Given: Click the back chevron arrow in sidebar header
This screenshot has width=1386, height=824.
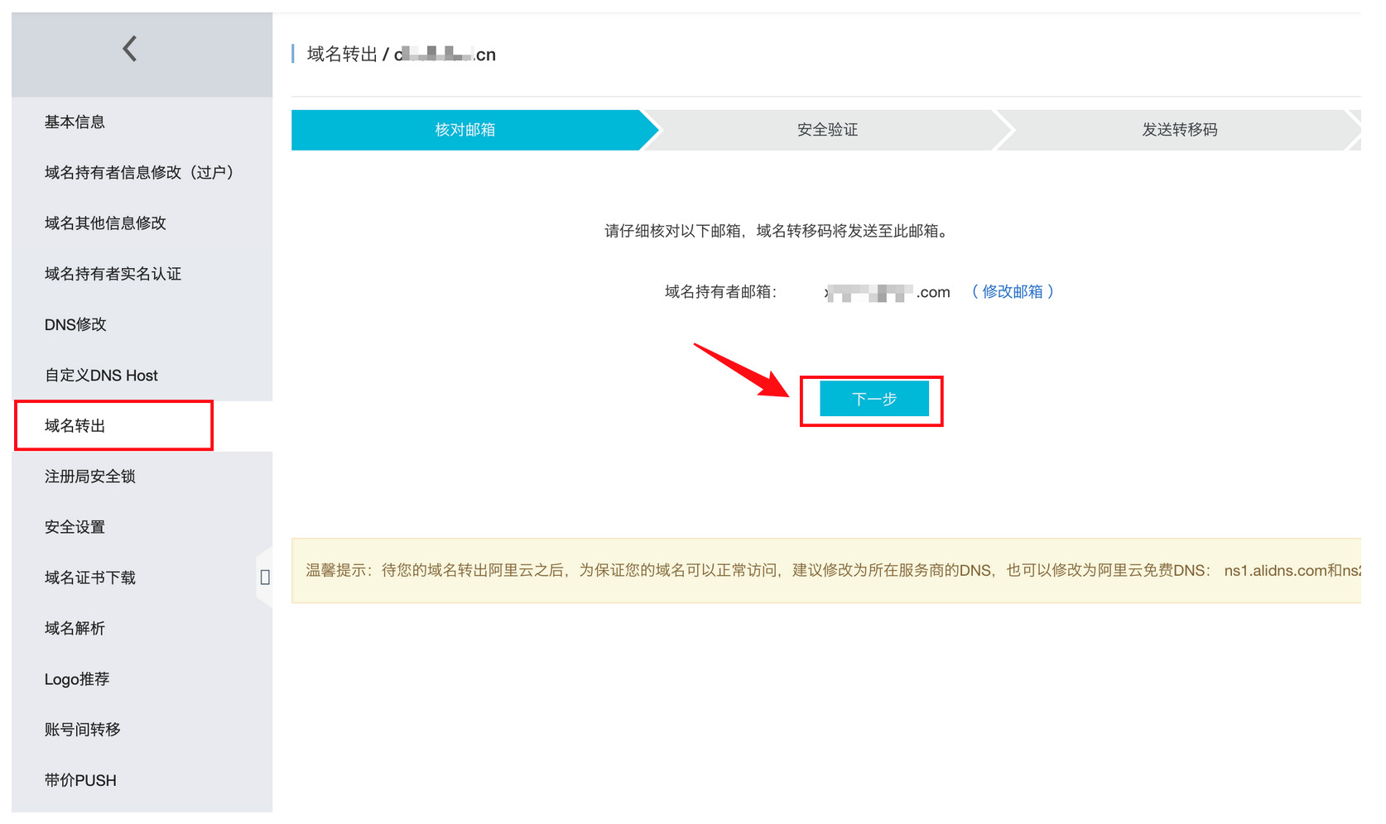Looking at the screenshot, I should pos(130,49).
